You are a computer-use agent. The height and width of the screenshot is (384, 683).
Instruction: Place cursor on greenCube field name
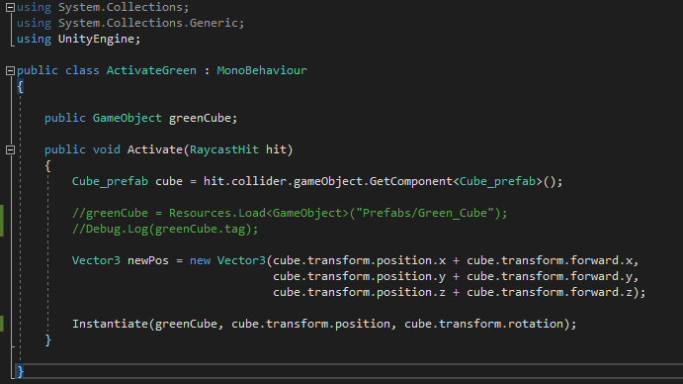pos(200,118)
